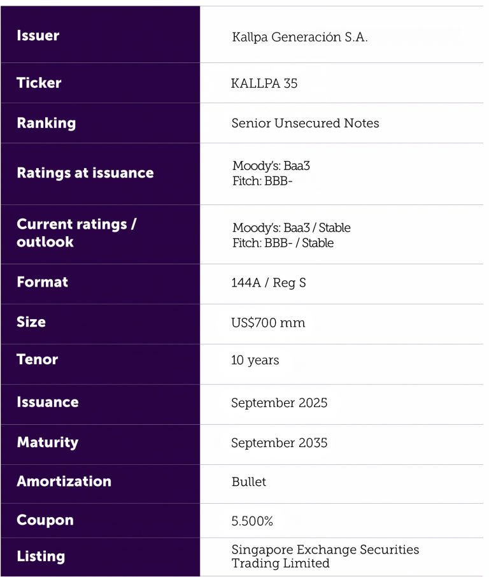Image resolution: width=489 pixels, height=577 pixels.
Task: Click the Bullet amortization value
Action: pyautogui.click(x=249, y=481)
